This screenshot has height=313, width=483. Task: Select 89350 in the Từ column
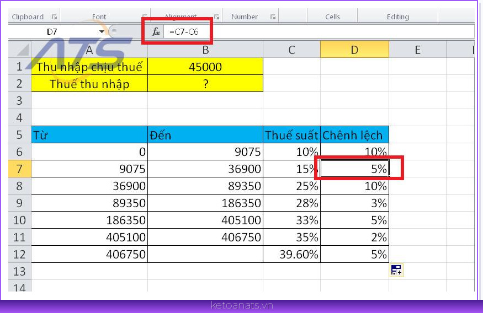coord(89,203)
